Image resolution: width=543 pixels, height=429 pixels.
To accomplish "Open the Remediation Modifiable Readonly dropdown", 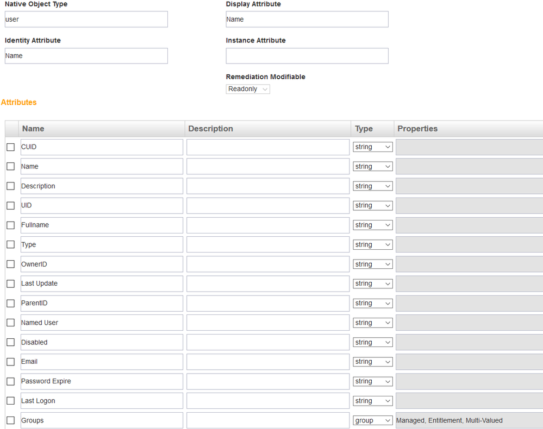I will click(x=248, y=89).
